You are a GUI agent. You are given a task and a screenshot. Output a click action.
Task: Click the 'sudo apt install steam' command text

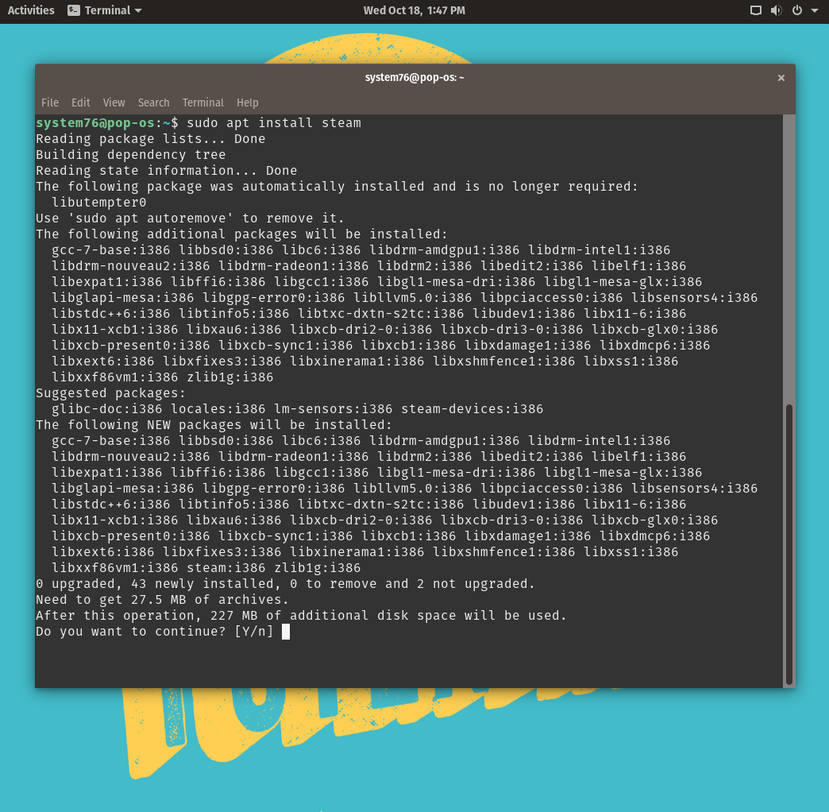coord(273,122)
